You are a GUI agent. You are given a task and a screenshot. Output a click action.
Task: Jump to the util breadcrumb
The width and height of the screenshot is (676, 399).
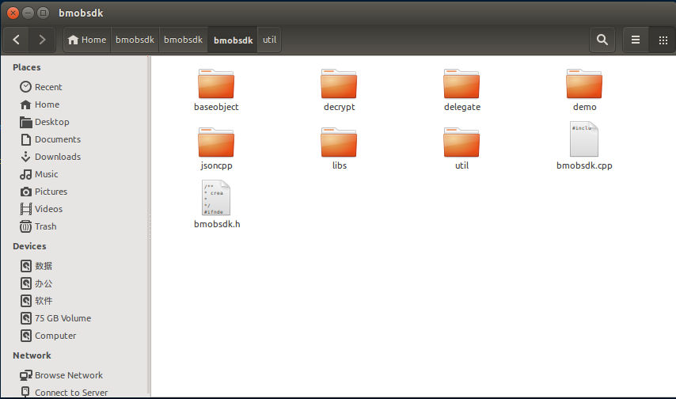point(269,40)
